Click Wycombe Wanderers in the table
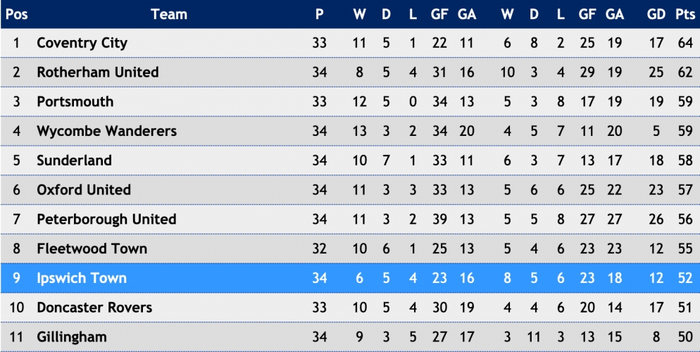Screen dimensions: 700x352 [107, 131]
